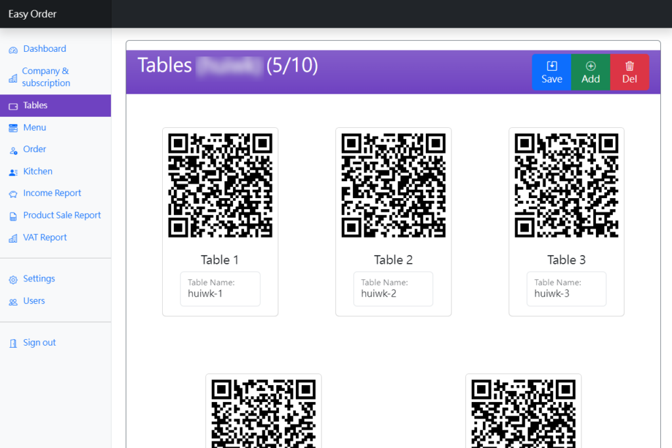Viewport: 672px width, 448px height.
Task: Click the Table 3 QR code
Action: click(x=566, y=186)
